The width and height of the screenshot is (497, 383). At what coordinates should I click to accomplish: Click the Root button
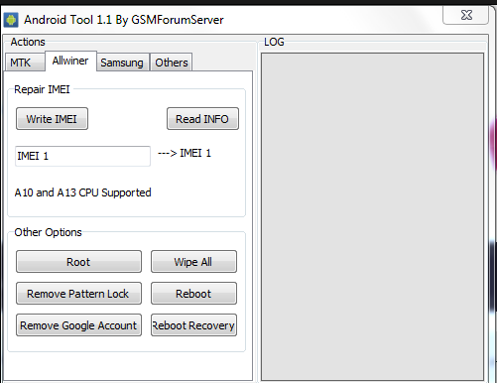(x=78, y=262)
